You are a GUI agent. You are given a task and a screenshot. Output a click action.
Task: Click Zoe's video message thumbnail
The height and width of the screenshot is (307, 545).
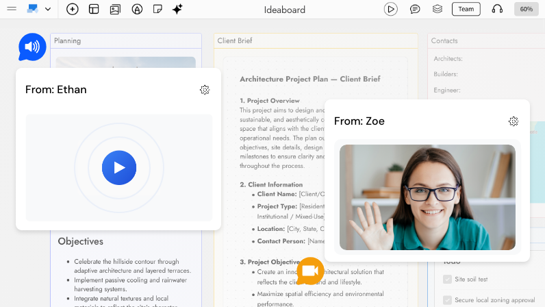(427, 197)
